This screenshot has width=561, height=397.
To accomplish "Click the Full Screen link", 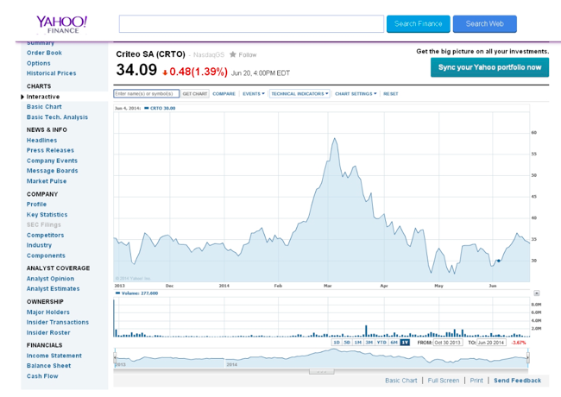I will (x=444, y=381).
